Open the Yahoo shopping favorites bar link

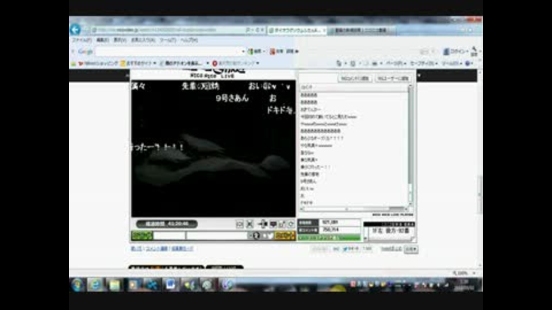[x=98, y=63]
